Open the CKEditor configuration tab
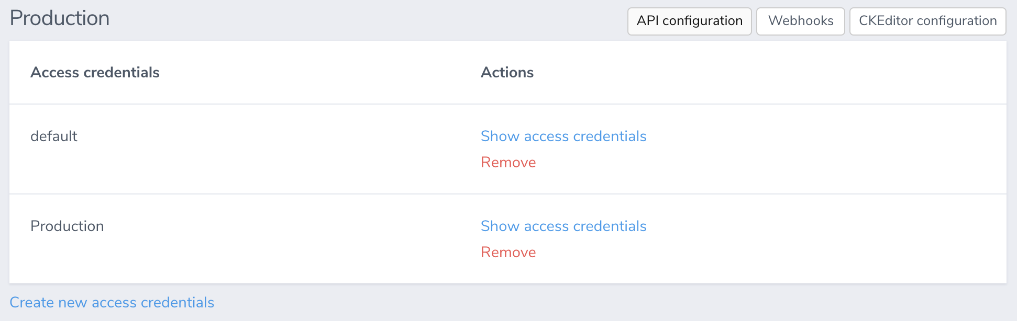The width and height of the screenshot is (1017, 321). (x=927, y=21)
